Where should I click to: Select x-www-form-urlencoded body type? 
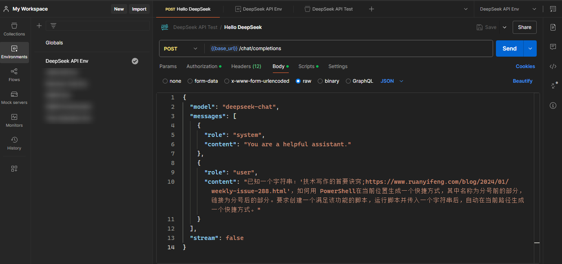[227, 81]
